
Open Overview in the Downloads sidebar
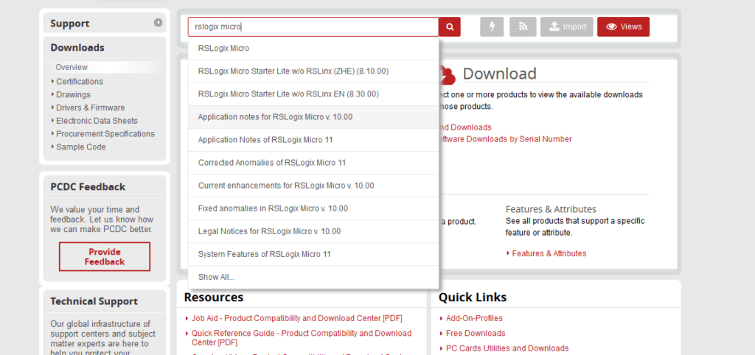tap(72, 67)
